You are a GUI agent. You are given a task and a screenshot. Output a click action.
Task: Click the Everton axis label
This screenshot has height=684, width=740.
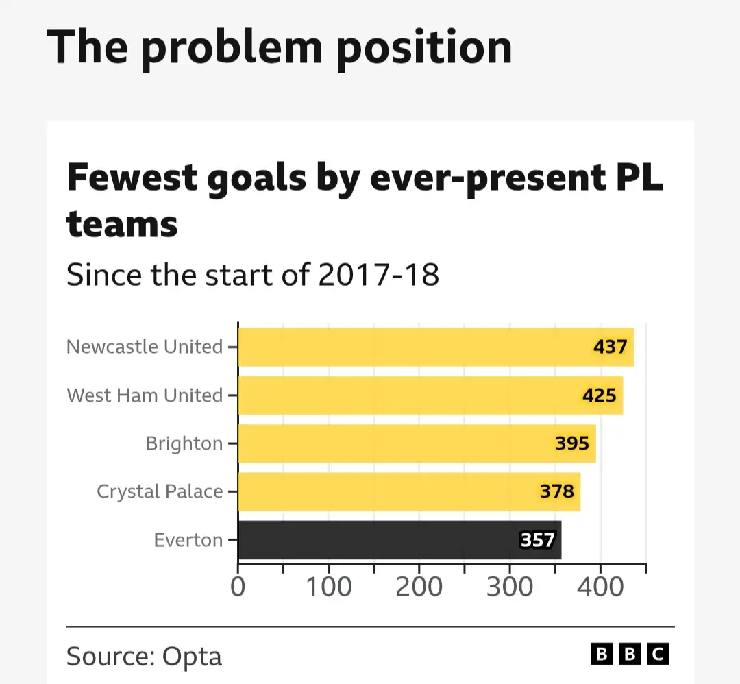click(x=188, y=540)
